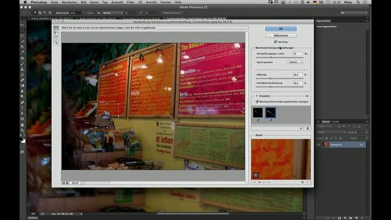Select the zoom magnifier tool in dialog
This screenshot has width=391, height=220.
click(x=56, y=43)
